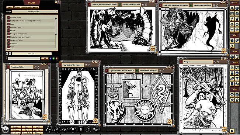Click the edit pencil icon in Images window
The image size is (240, 135).
pos(57,58)
